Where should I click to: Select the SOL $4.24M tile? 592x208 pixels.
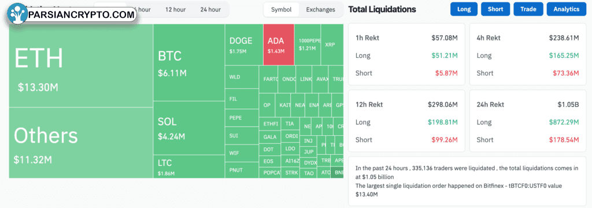pyautogui.click(x=189, y=128)
